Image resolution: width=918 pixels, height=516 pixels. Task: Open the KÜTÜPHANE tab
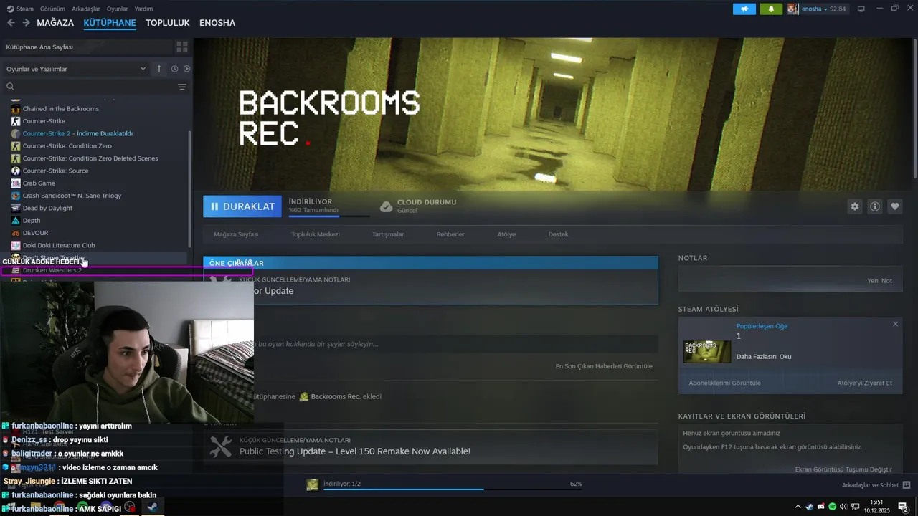(110, 23)
